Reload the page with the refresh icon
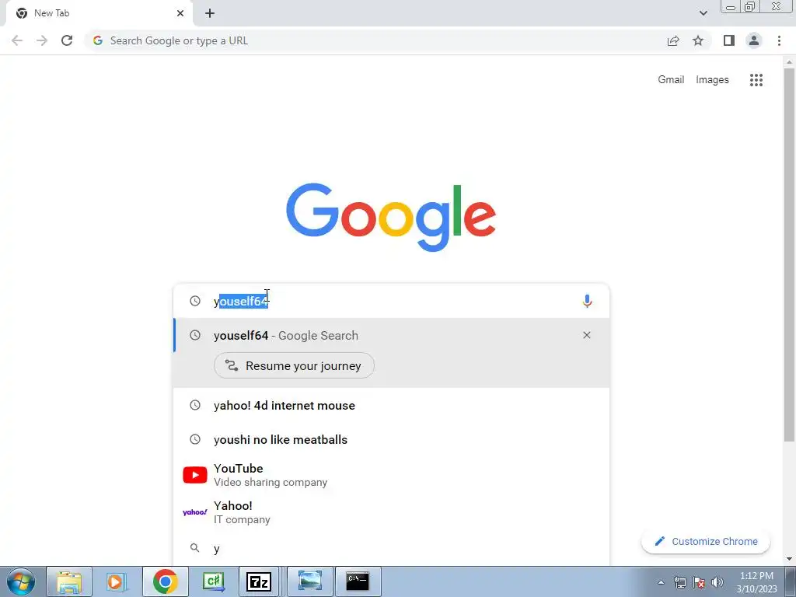 point(67,40)
